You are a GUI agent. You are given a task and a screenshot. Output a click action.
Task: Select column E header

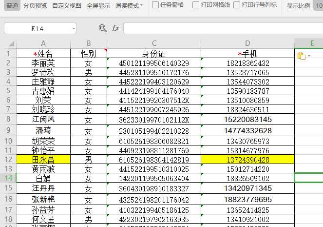click(309, 43)
